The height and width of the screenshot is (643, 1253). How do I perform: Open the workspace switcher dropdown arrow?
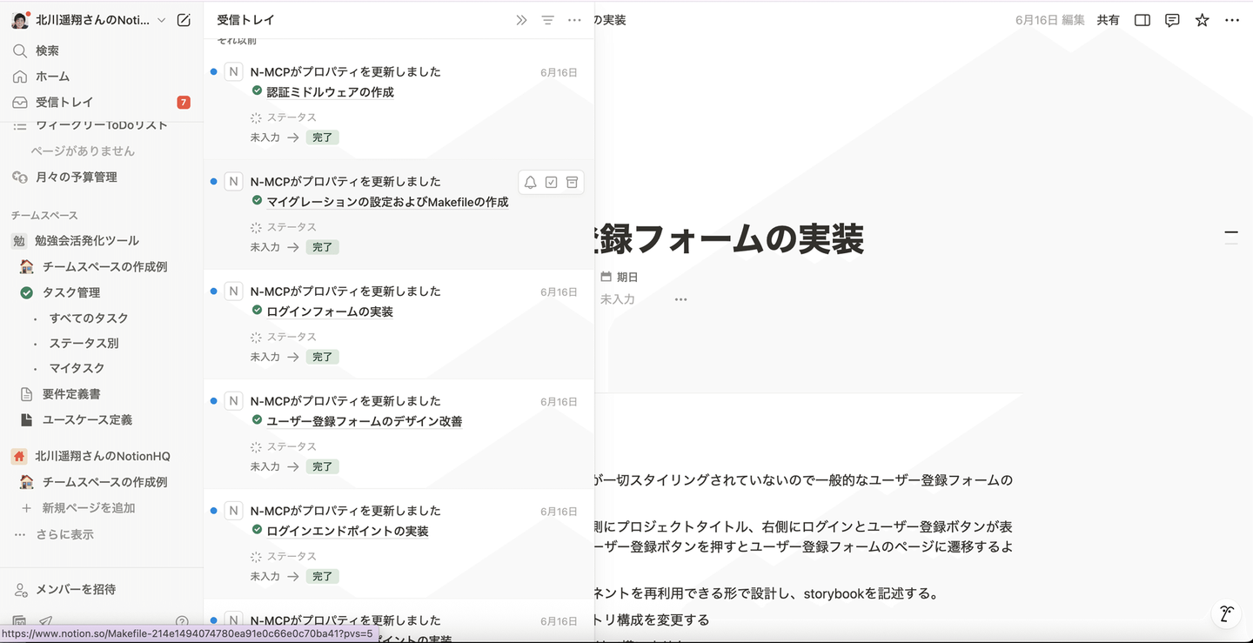(161, 20)
